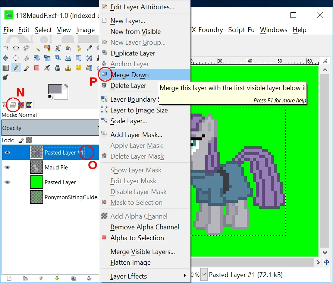Select the Foreground Select tool
The width and height of the screenshot is (333, 283).
[68, 48]
